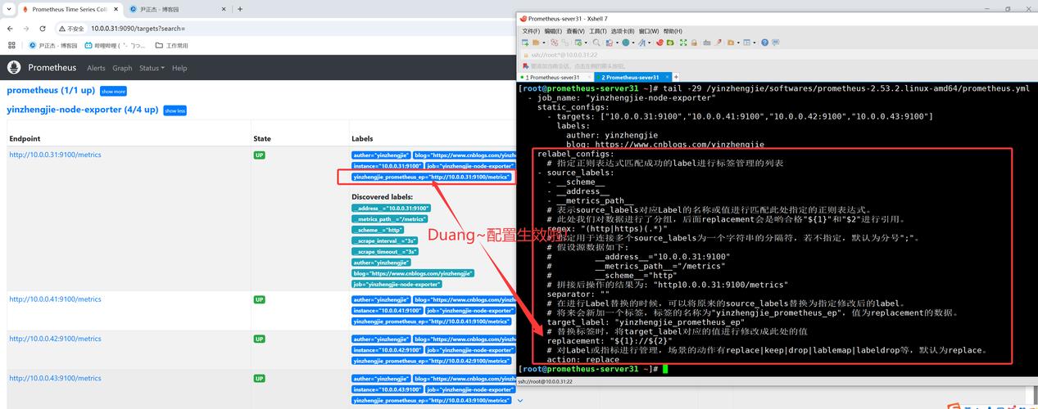Open endpoint http://10.0.0.31:9100/metrics link
Viewport: 1038px width, 409px height.
[55, 155]
